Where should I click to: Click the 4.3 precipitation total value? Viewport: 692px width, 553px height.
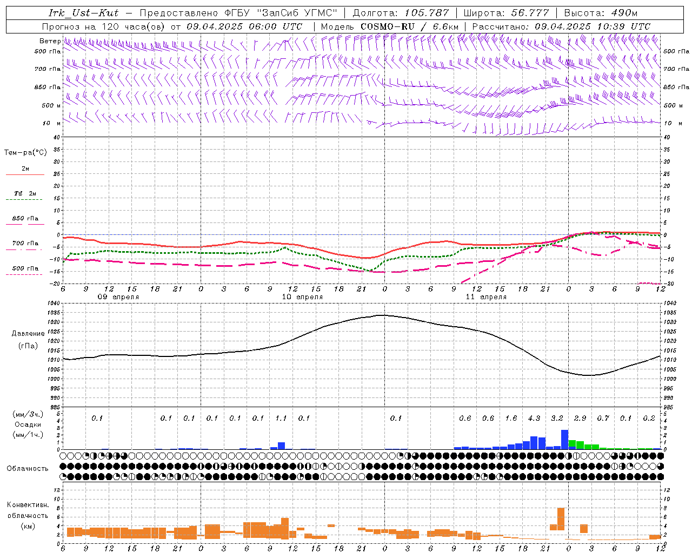(x=534, y=418)
